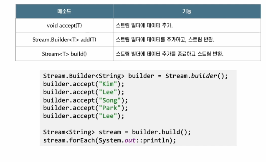Select the Stream<T> build() cell
Screen dimensions: 266x162
click(x=64, y=54)
